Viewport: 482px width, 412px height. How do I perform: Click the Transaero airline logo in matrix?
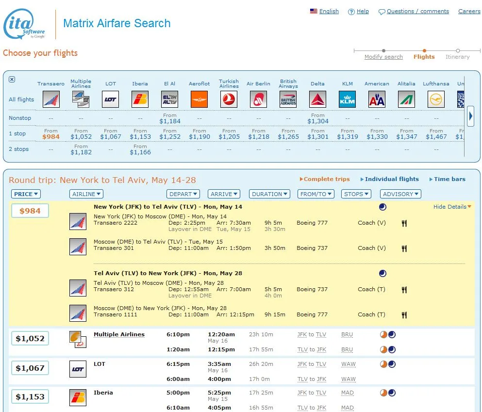click(51, 99)
